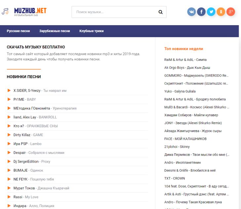
Task: Open '21plohoi - Skinny' link
Action: click(177, 147)
